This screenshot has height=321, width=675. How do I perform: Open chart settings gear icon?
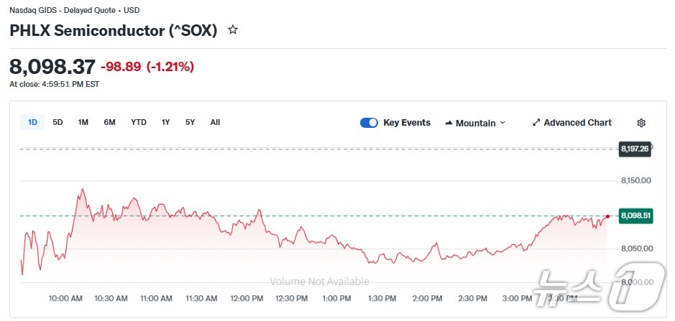tap(641, 123)
